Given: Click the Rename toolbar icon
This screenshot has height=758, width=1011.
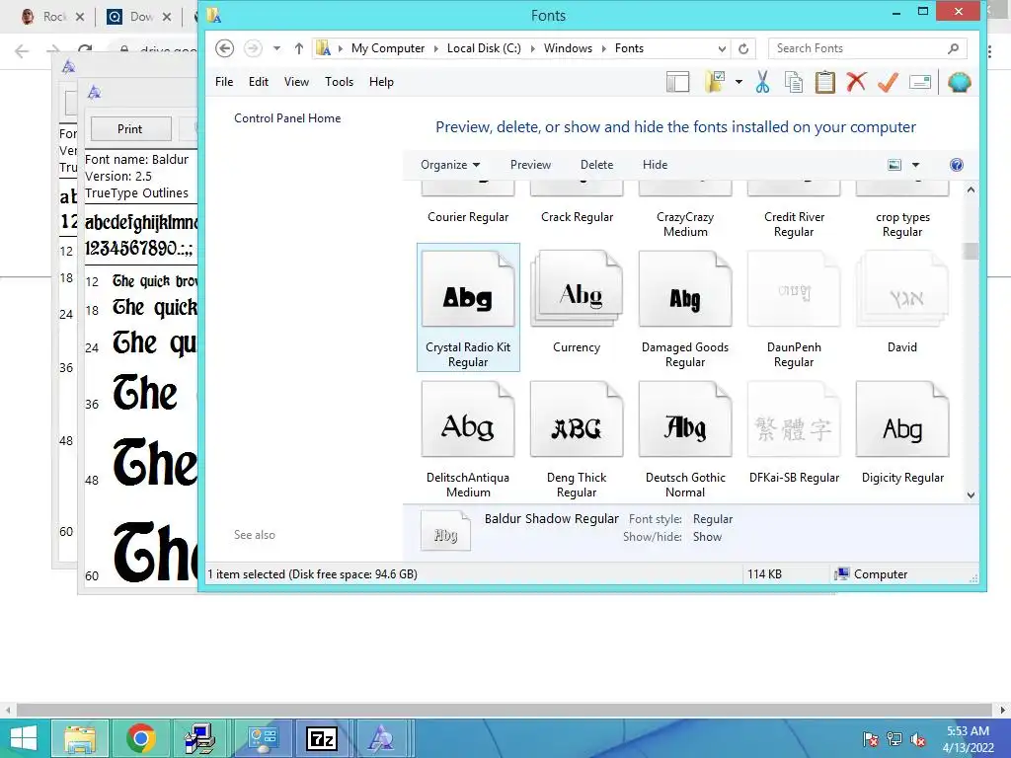Looking at the screenshot, I should (920, 83).
